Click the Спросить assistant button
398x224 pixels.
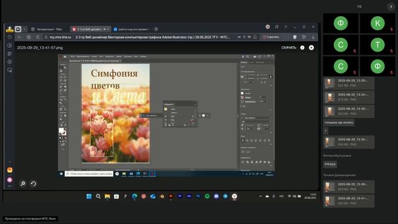click(x=271, y=37)
